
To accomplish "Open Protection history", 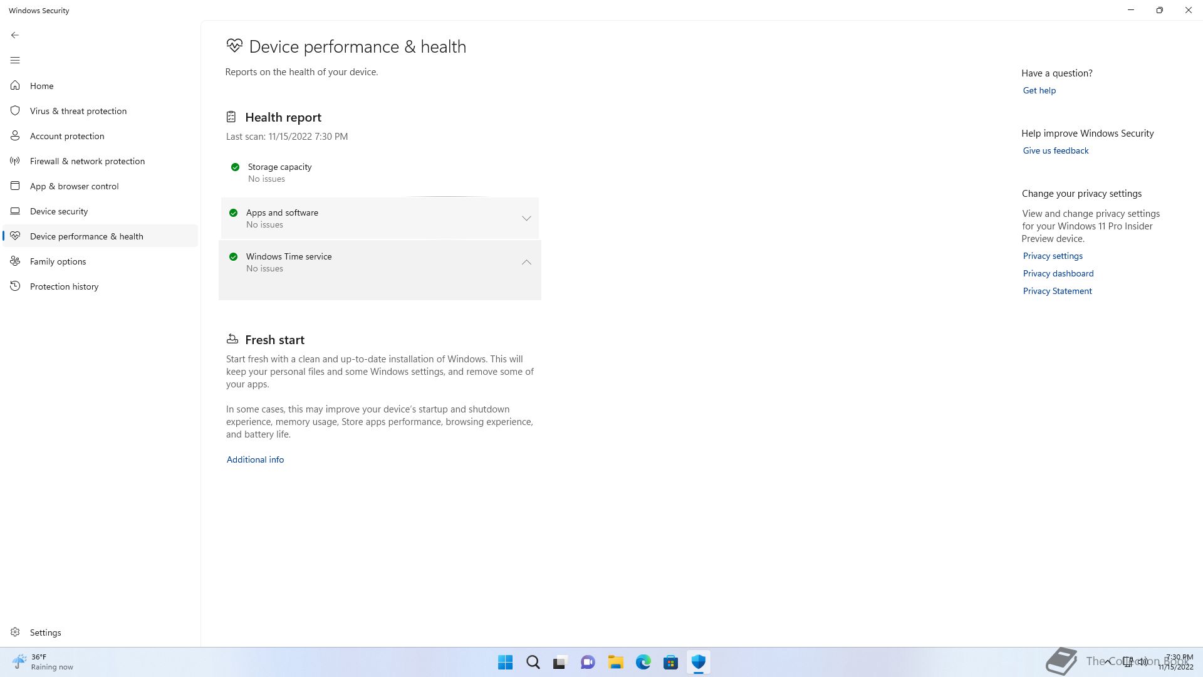I will pyautogui.click(x=100, y=286).
